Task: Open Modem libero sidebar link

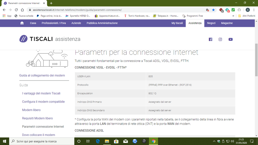Action: point(31,110)
